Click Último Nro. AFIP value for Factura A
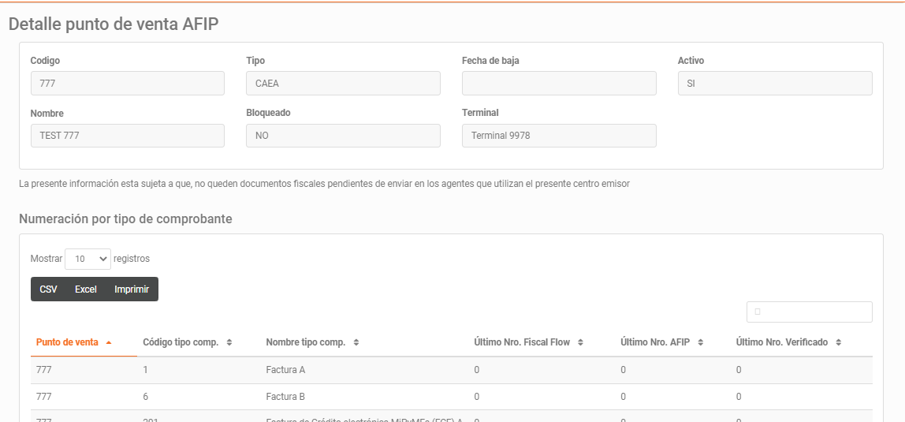The width and height of the screenshot is (905, 422). tap(624, 370)
